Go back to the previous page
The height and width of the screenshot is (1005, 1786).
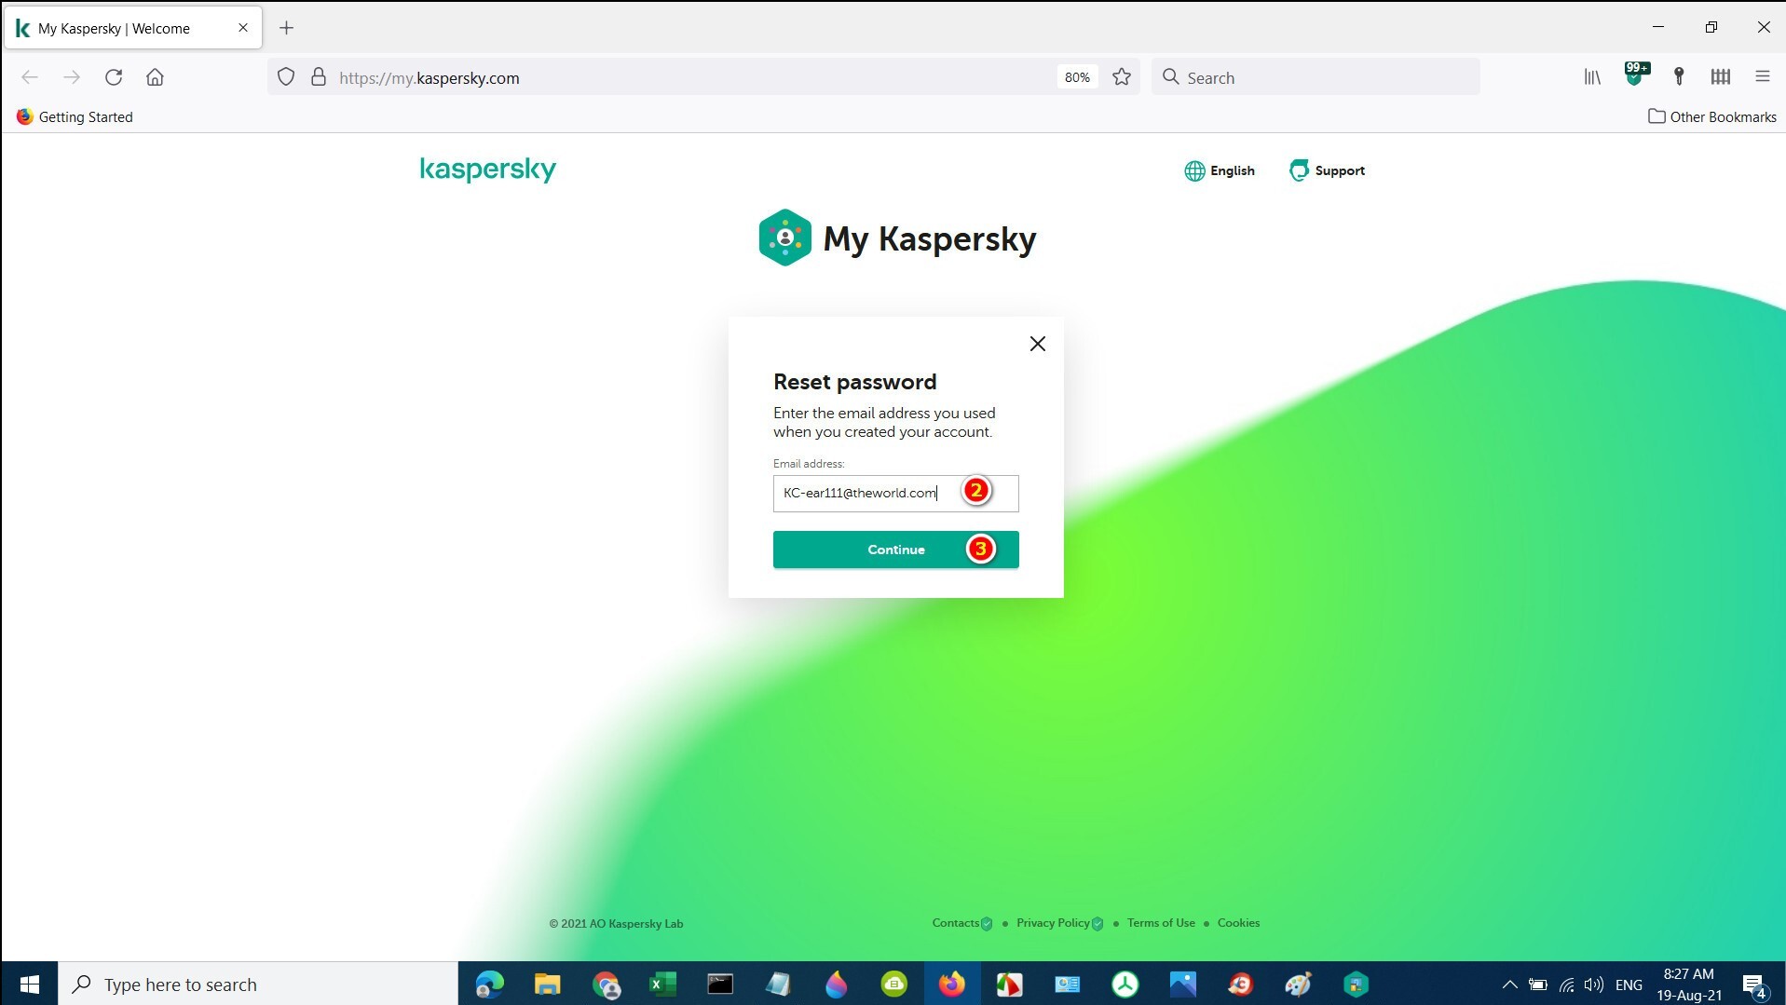(30, 77)
